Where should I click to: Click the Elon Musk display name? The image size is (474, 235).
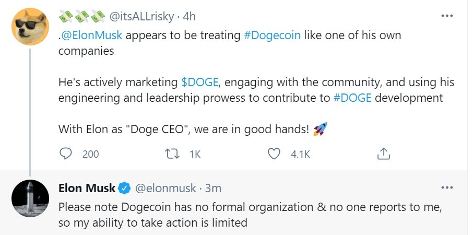(x=87, y=187)
